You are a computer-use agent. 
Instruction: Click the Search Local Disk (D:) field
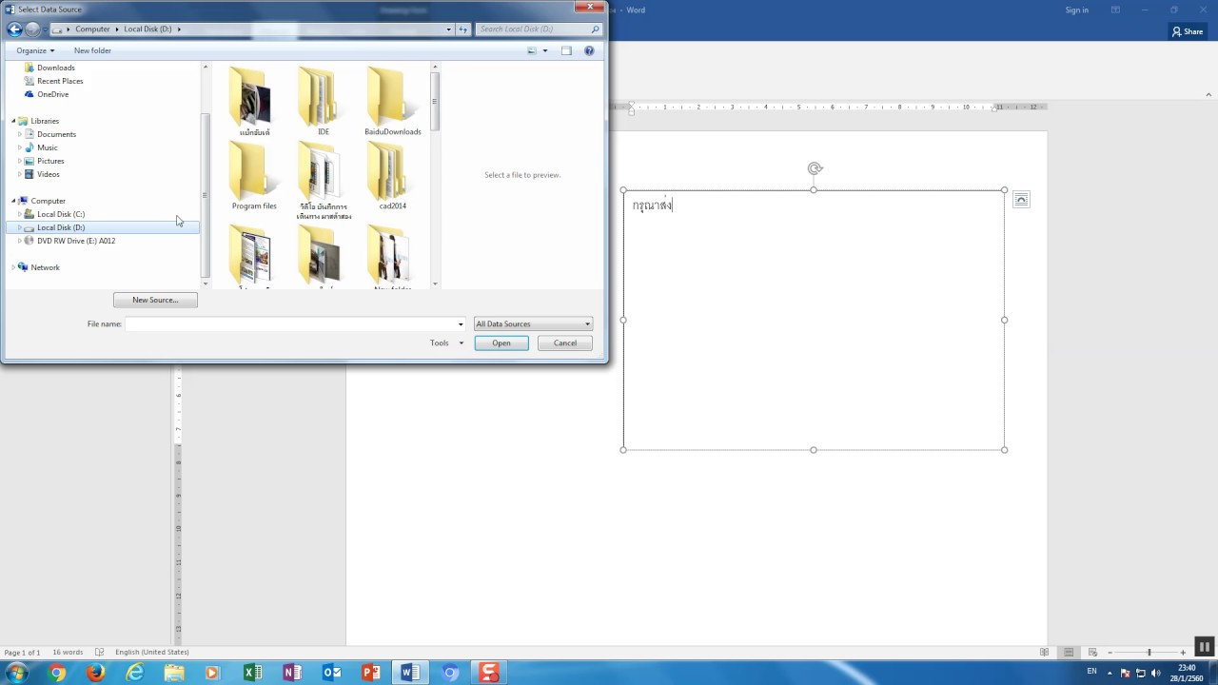point(539,29)
